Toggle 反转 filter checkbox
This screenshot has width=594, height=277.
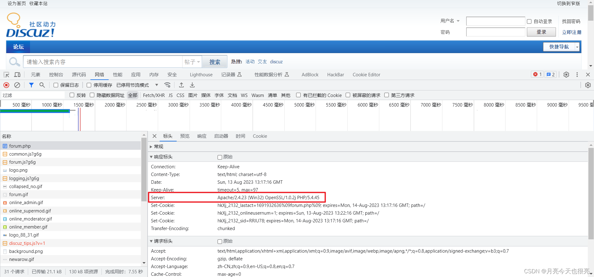click(72, 95)
